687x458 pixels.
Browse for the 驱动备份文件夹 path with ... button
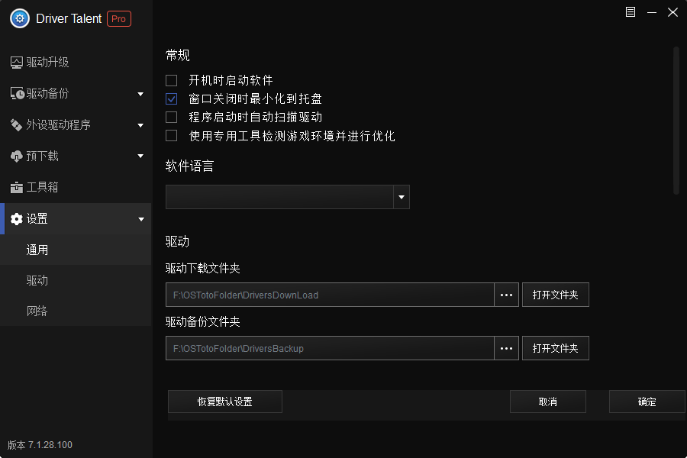507,348
